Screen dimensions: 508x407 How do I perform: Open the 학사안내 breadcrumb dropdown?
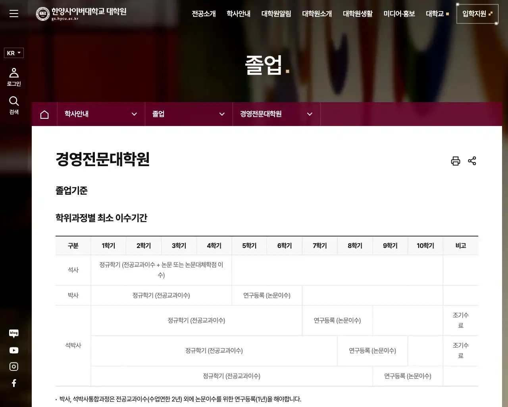coord(101,114)
